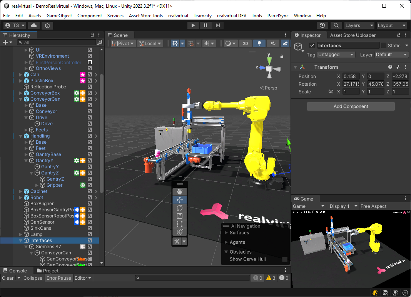The height and width of the screenshot is (297, 411).
Task: Open the cloud services icon
Action: click(x=34, y=25)
